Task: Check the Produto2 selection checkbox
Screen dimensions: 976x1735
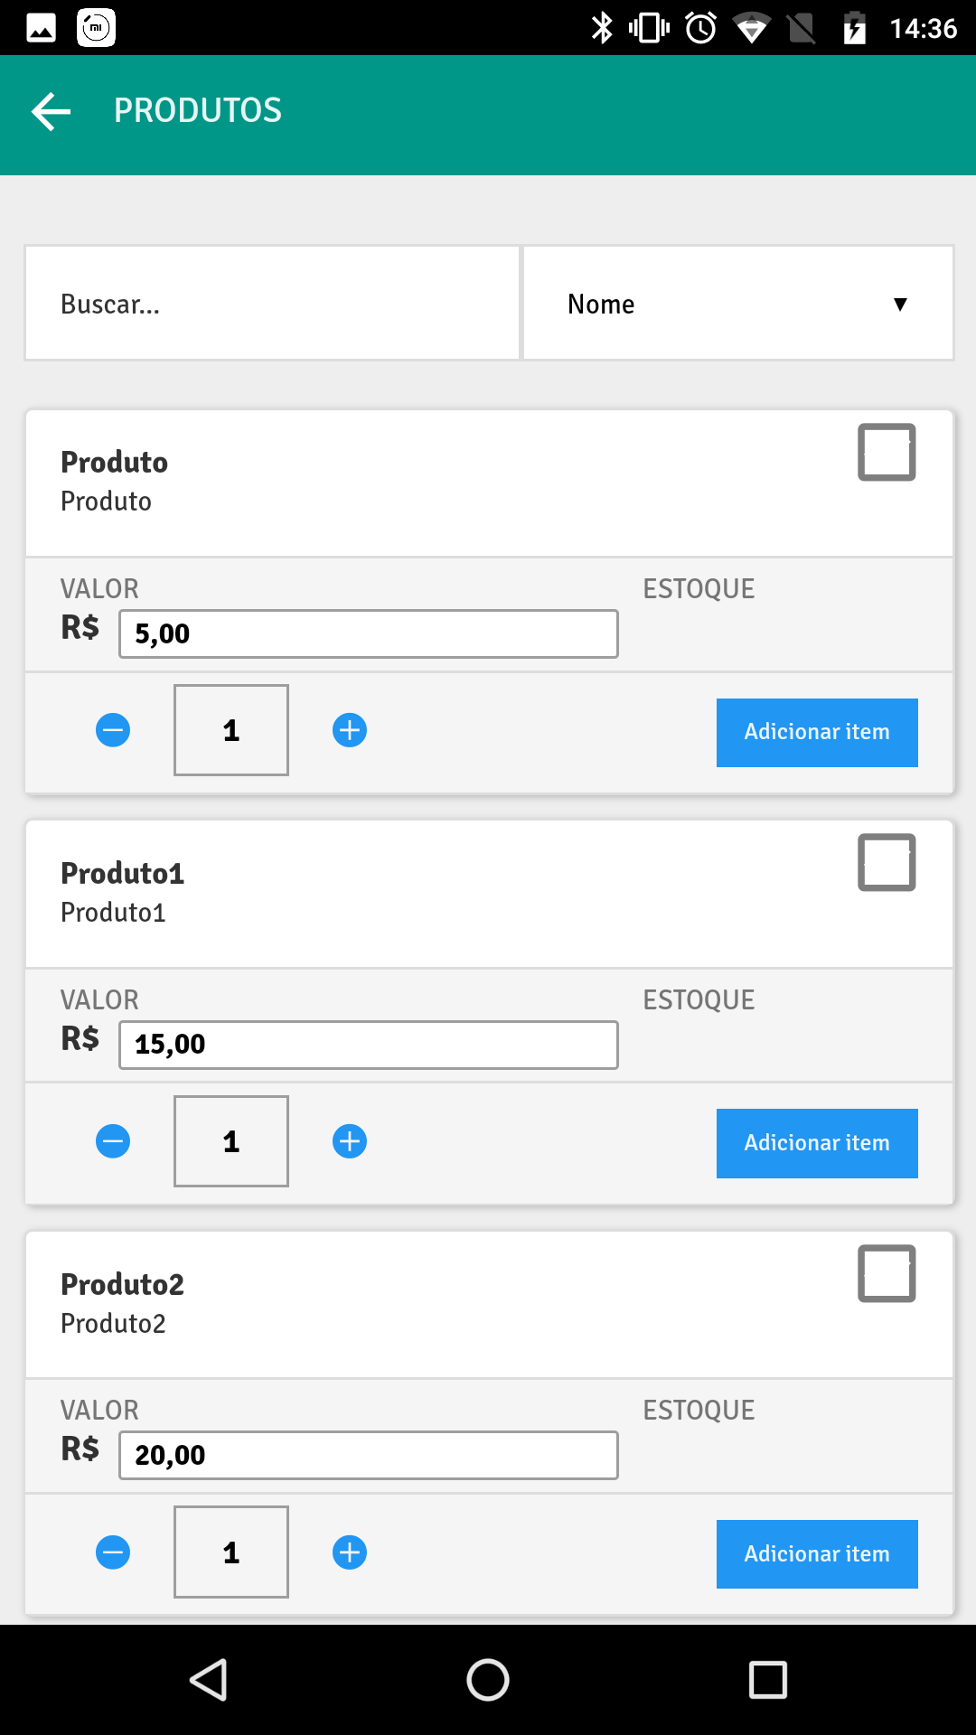Action: (x=887, y=1273)
